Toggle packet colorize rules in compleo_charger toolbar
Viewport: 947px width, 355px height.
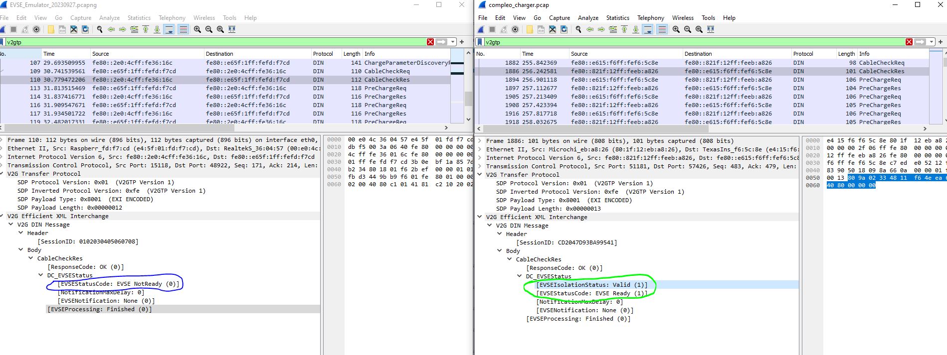(x=662, y=29)
